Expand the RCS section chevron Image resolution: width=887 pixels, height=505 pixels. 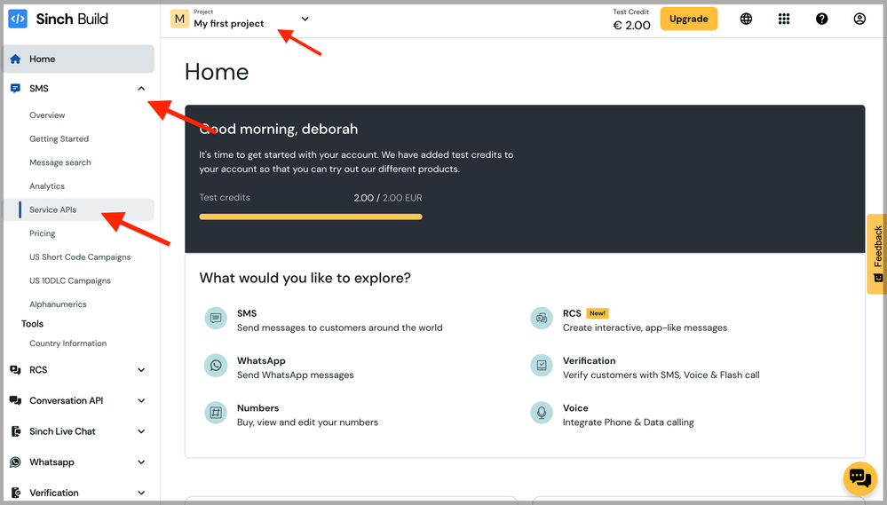(141, 370)
